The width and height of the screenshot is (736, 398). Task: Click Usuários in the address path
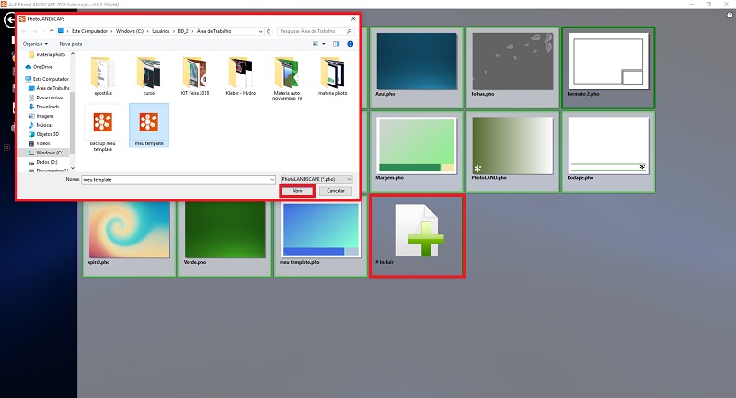tap(160, 31)
